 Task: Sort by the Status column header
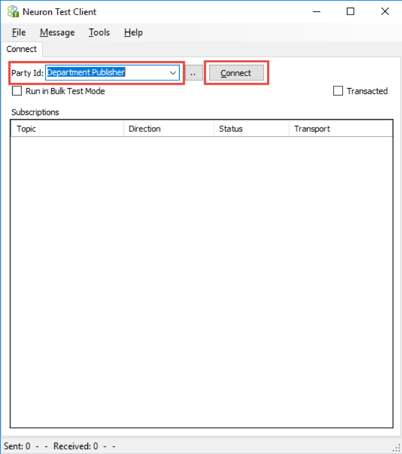(x=252, y=129)
